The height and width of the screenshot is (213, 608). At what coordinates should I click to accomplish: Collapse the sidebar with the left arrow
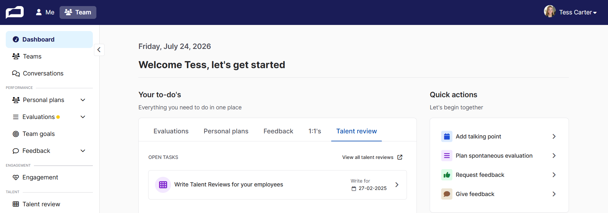99,50
